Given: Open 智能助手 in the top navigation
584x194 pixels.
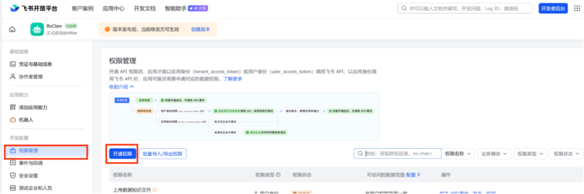Looking at the screenshot, I should [x=176, y=8].
